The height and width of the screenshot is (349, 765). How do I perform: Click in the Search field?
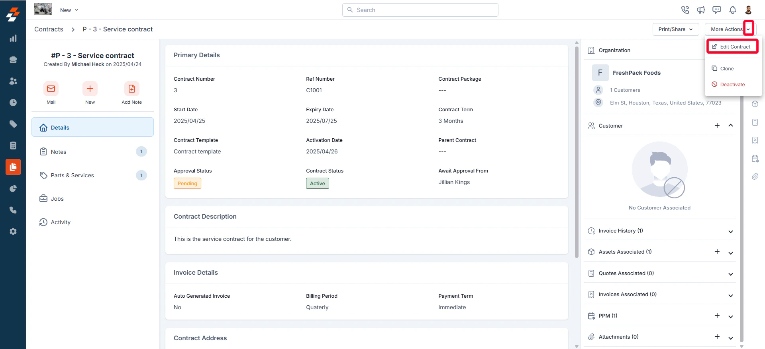[420, 10]
